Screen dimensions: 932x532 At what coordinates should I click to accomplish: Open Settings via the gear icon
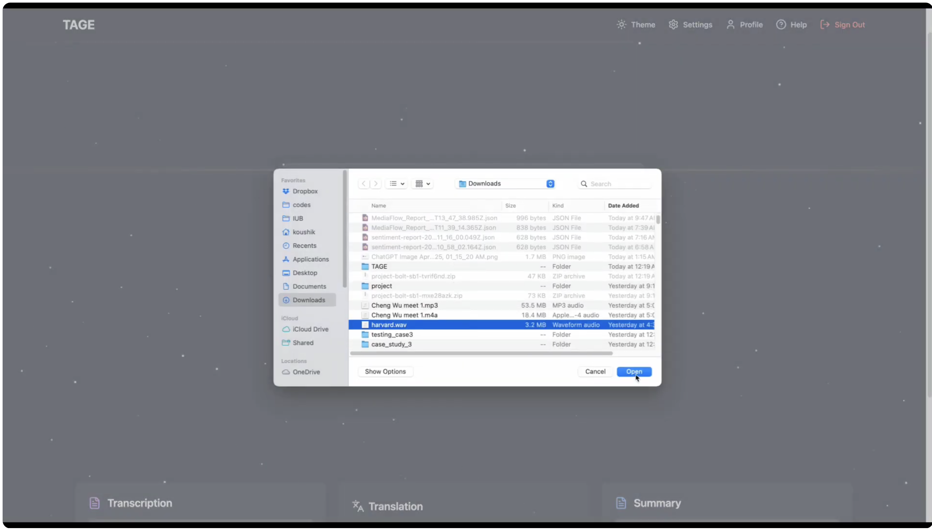(x=673, y=24)
